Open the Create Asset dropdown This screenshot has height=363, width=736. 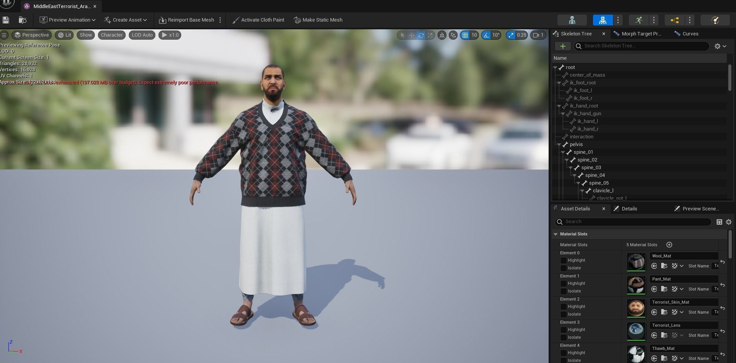(x=126, y=20)
